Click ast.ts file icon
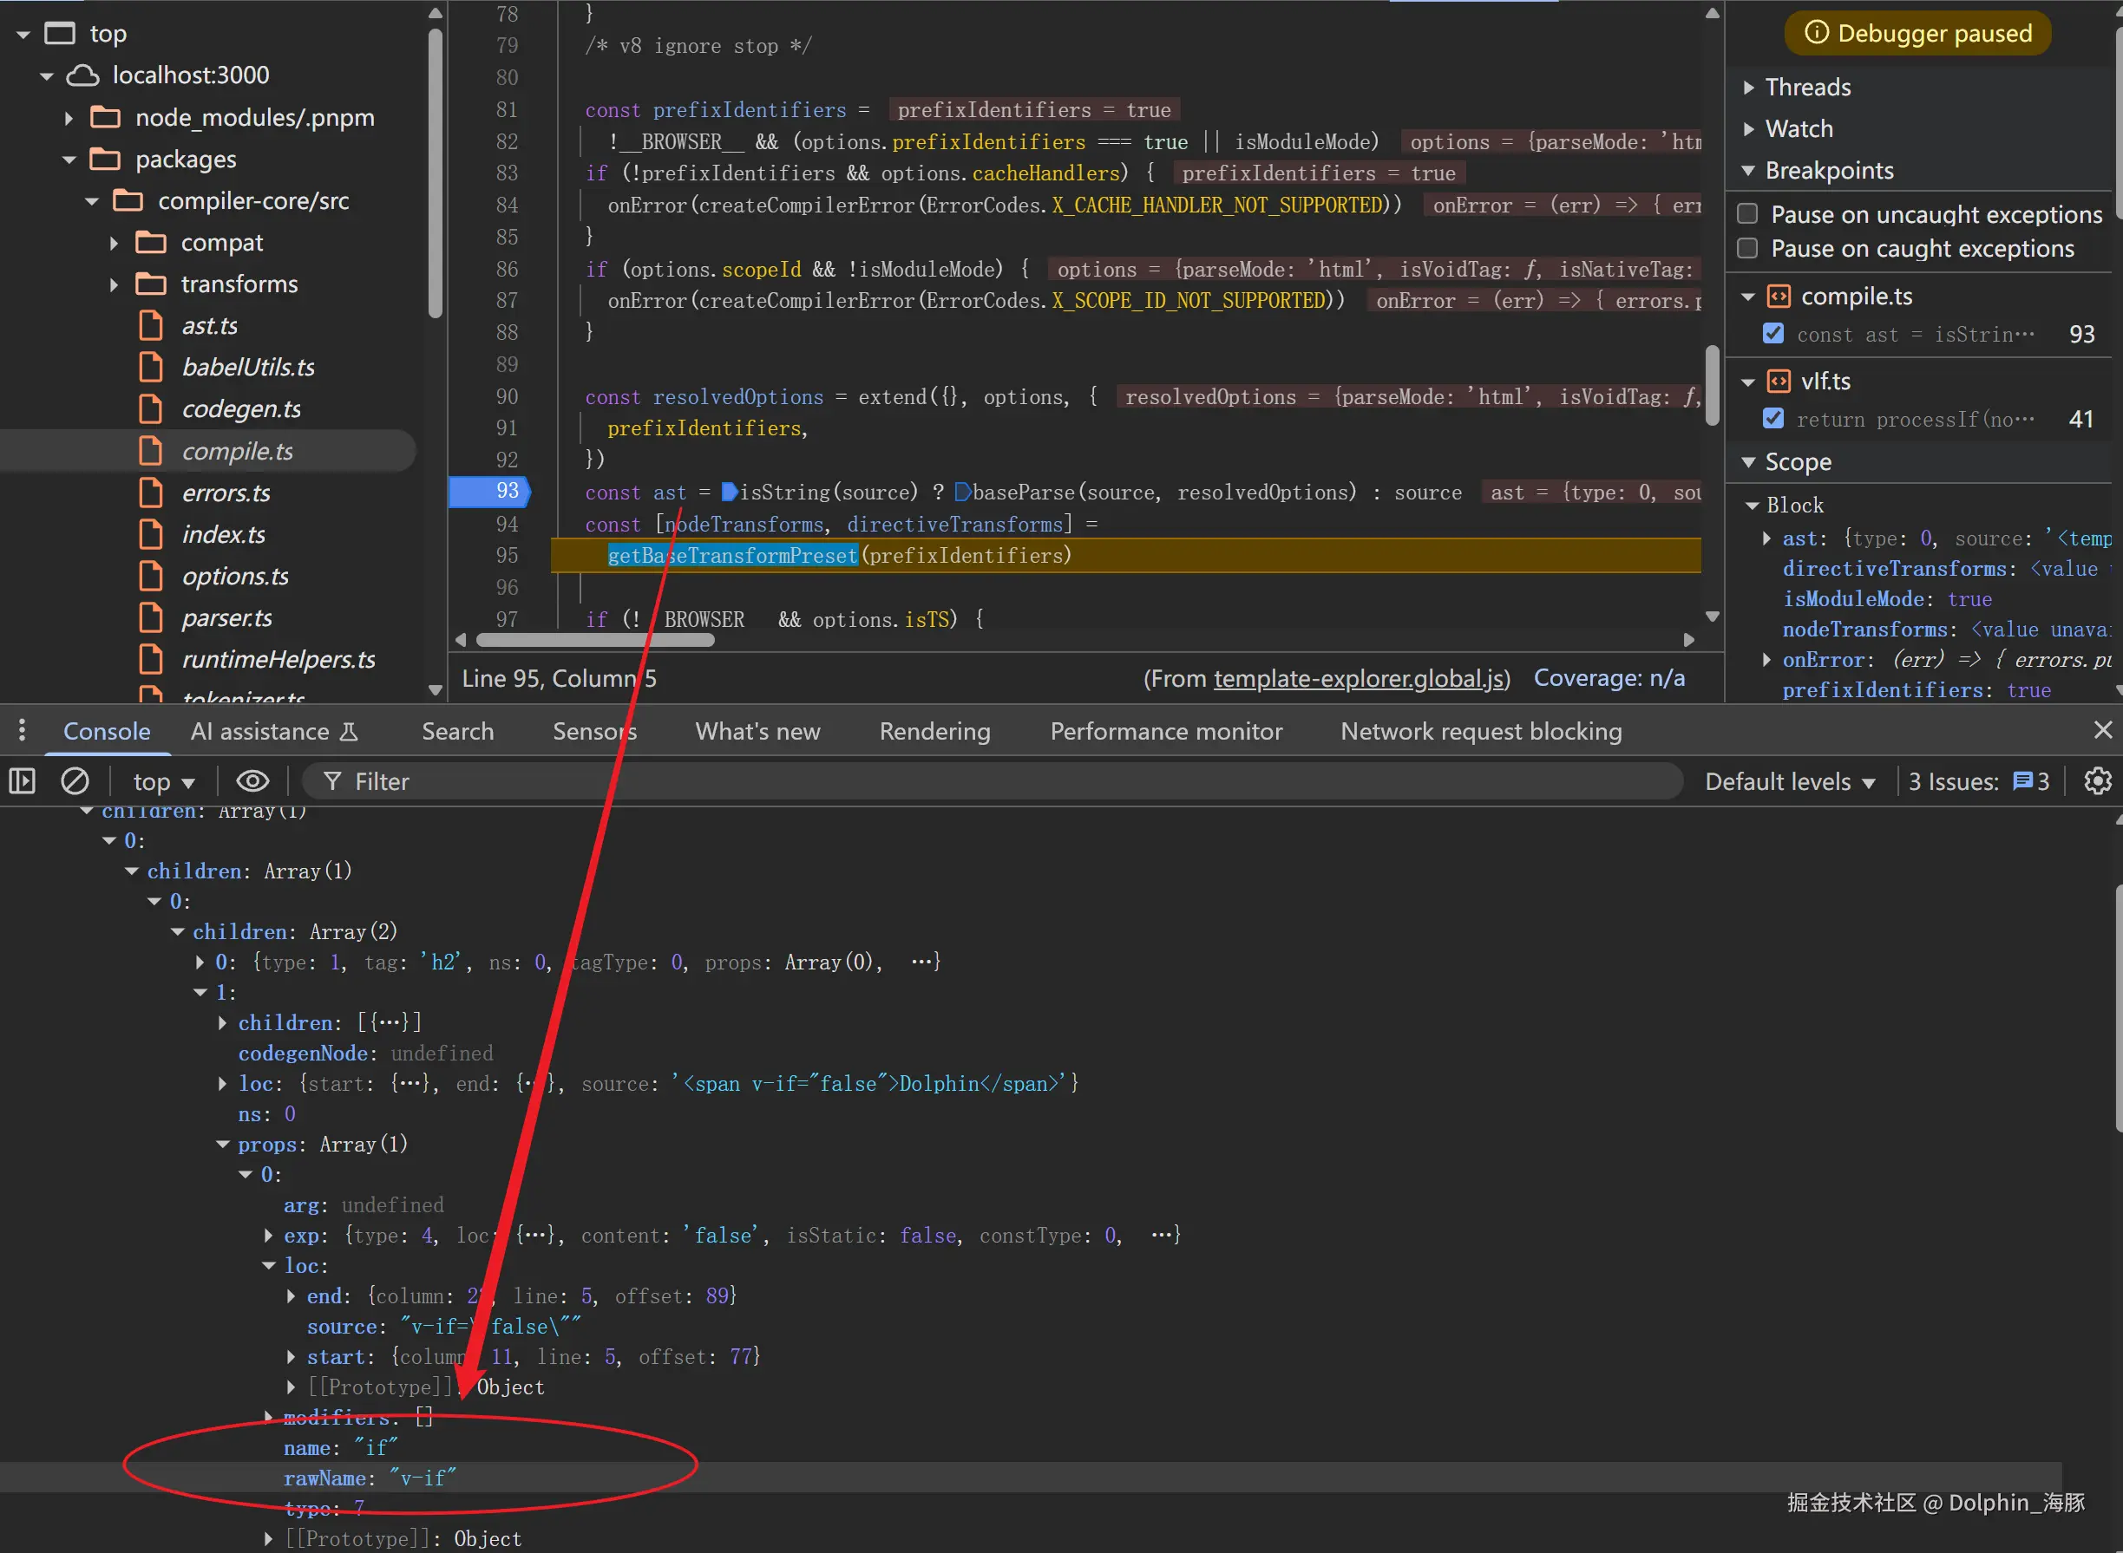The height and width of the screenshot is (1553, 2123). click(x=150, y=326)
